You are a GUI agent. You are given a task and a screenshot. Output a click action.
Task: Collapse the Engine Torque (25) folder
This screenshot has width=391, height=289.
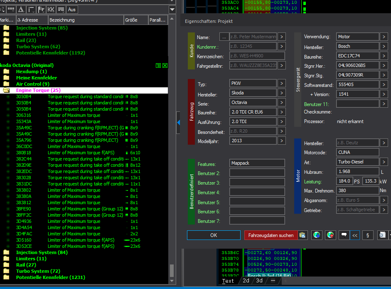pyautogui.click(x=6, y=90)
